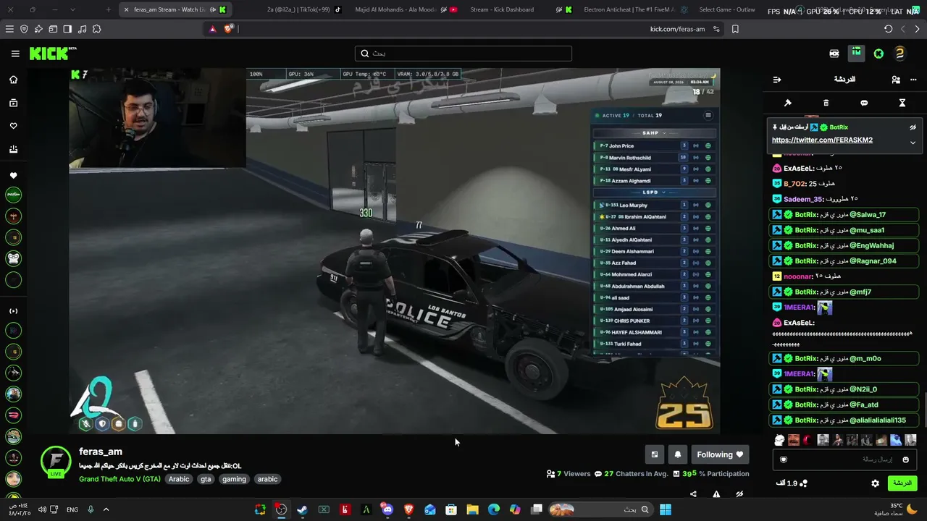Click the green chat send button
The image size is (927, 521).
click(x=902, y=483)
